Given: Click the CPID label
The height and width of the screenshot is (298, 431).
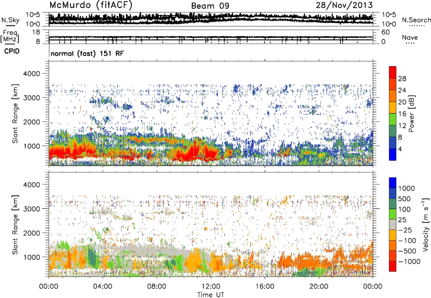Looking at the screenshot, I should click(x=12, y=51).
